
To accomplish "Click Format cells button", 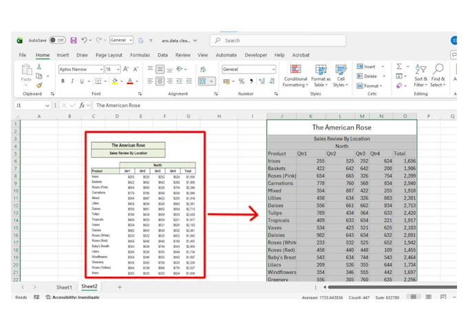I will click(370, 86).
